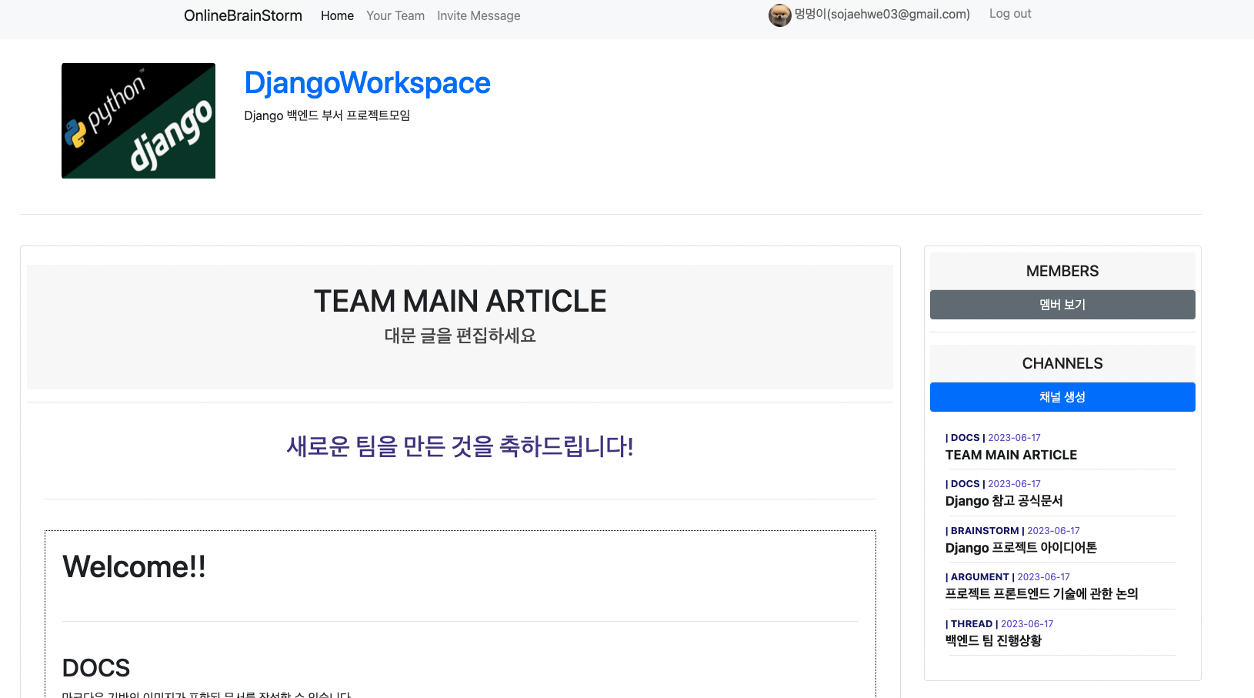Go to OnlineBrainStorm brand link

coord(243,15)
